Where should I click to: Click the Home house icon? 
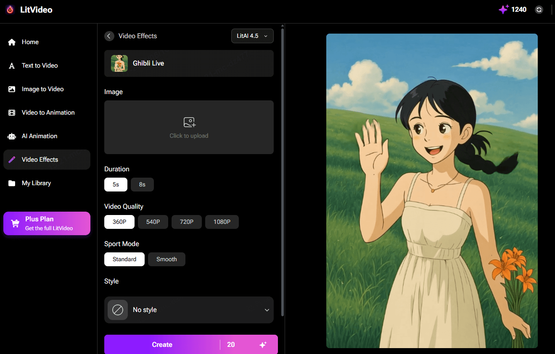point(12,42)
